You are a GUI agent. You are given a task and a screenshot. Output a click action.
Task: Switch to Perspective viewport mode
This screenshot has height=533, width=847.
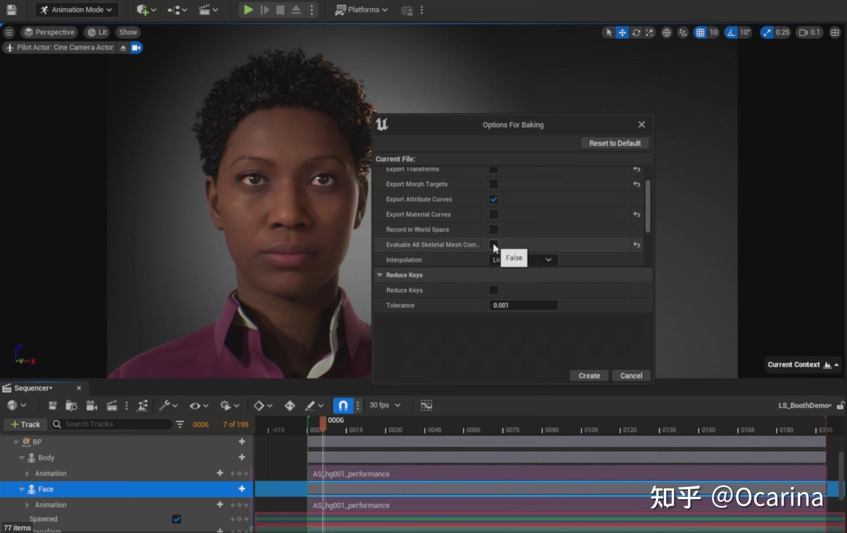pyautogui.click(x=49, y=32)
